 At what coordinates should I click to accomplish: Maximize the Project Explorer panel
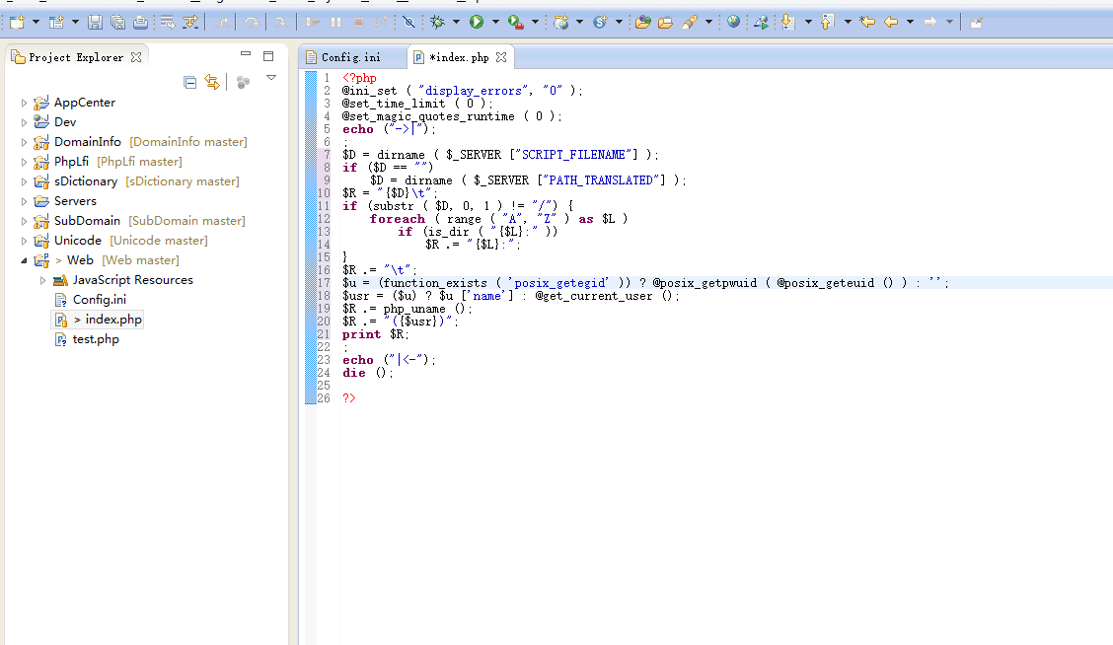click(268, 56)
